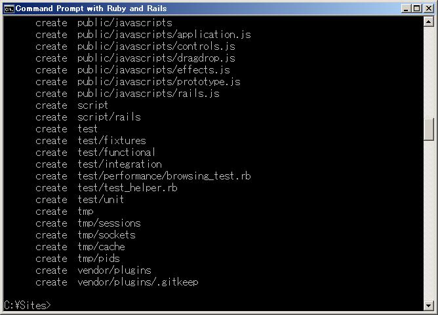
Task: Click the title bar text 'Command Prompt with Ruby and Rails'
Action: click(91, 9)
